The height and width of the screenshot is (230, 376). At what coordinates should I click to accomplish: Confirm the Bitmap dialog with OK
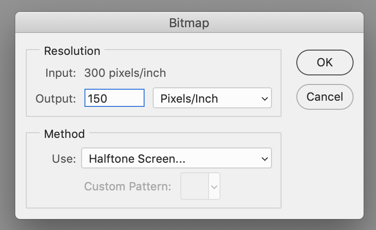tap(324, 63)
